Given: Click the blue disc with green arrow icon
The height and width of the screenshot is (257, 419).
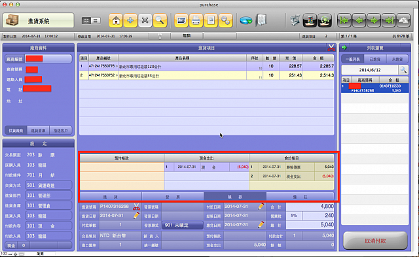Looking at the screenshot, I should click(x=246, y=20).
